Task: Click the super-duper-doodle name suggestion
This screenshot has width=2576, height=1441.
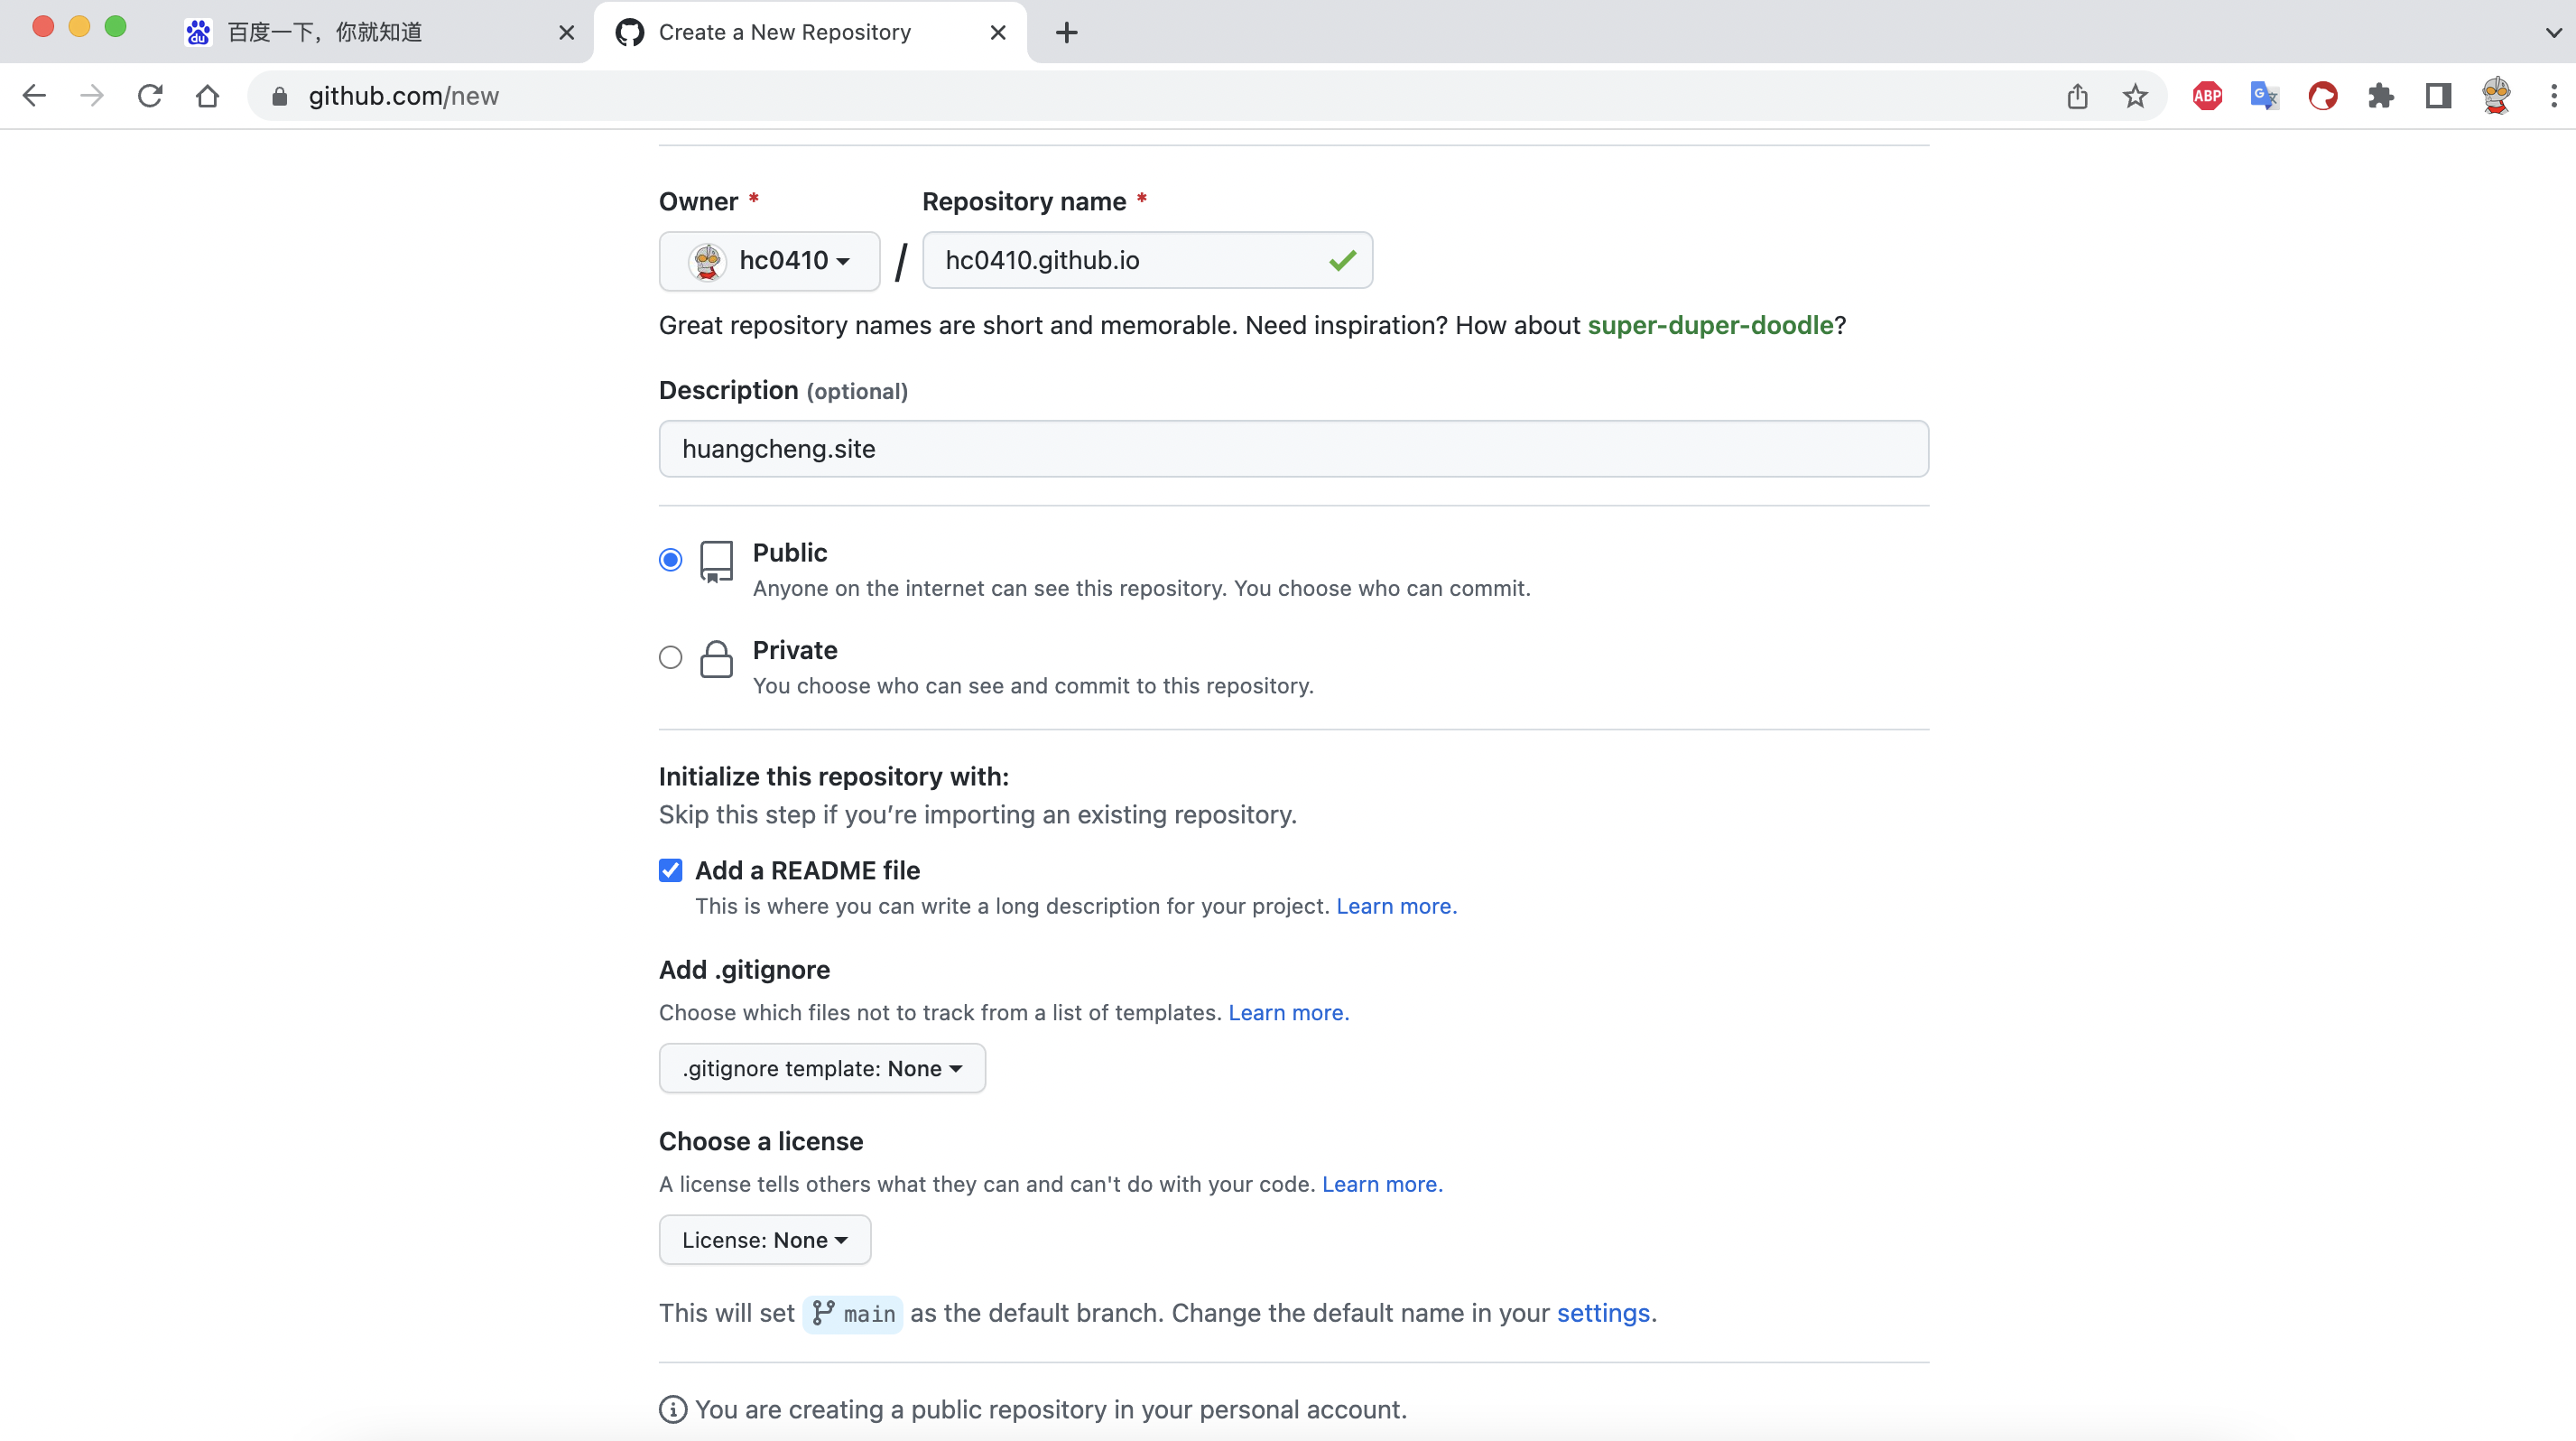Action: tap(1710, 325)
